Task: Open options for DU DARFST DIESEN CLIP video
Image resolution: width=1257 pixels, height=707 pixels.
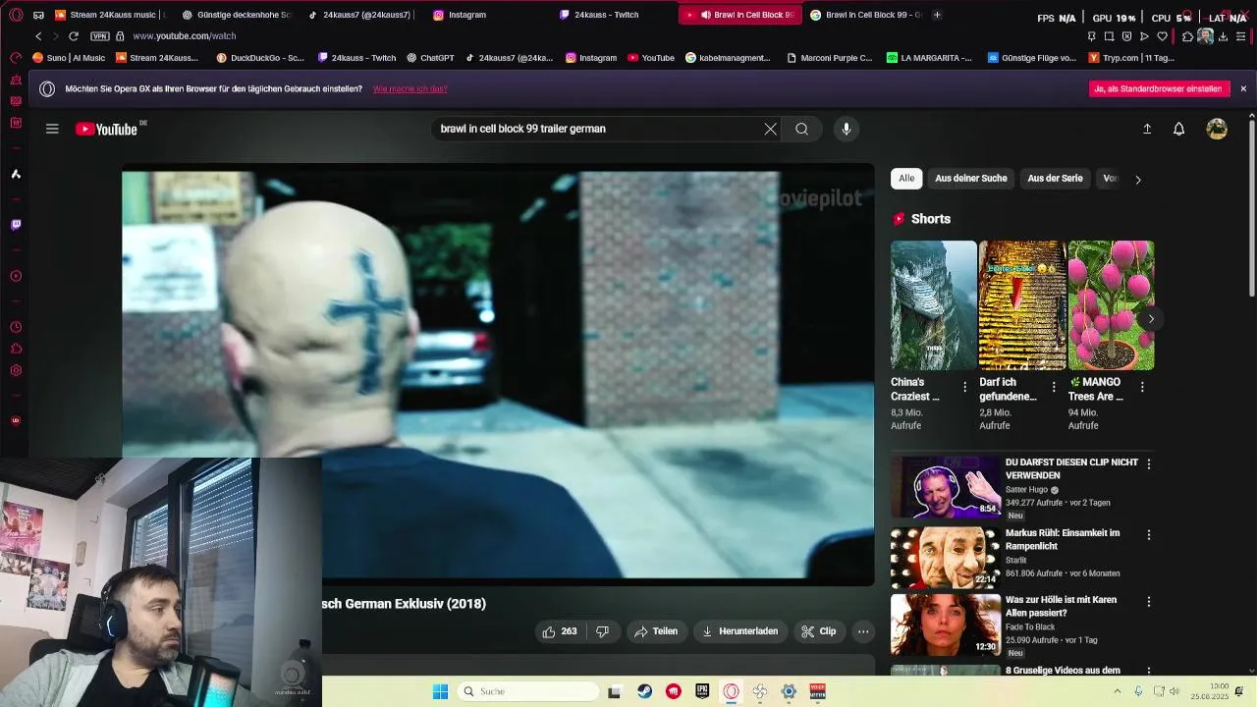Action: (x=1148, y=463)
